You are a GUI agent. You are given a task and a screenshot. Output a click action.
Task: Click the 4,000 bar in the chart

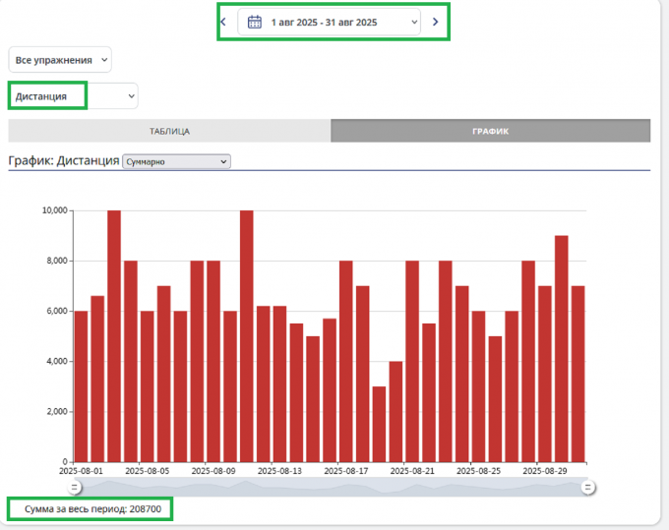coord(395,411)
